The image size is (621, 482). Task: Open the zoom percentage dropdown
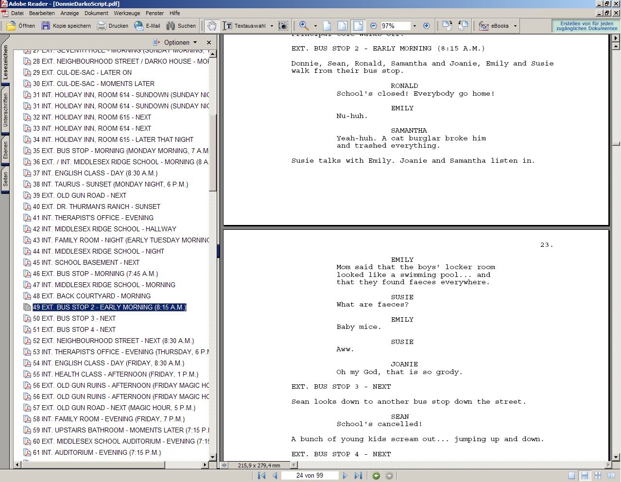click(414, 26)
